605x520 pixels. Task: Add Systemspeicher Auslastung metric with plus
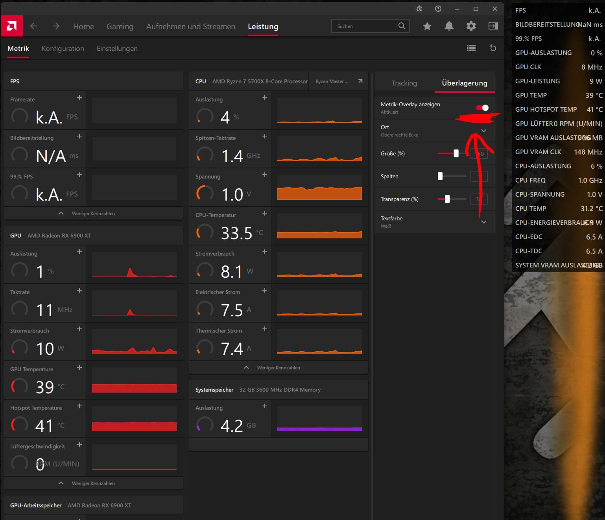(265, 406)
